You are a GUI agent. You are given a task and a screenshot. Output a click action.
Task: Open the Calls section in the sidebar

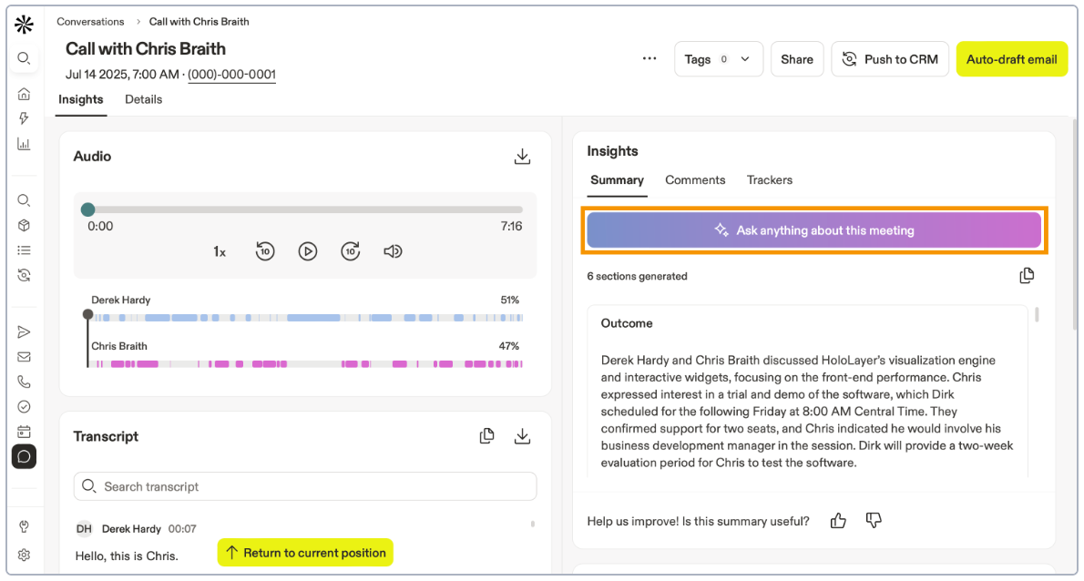tap(24, 381)
